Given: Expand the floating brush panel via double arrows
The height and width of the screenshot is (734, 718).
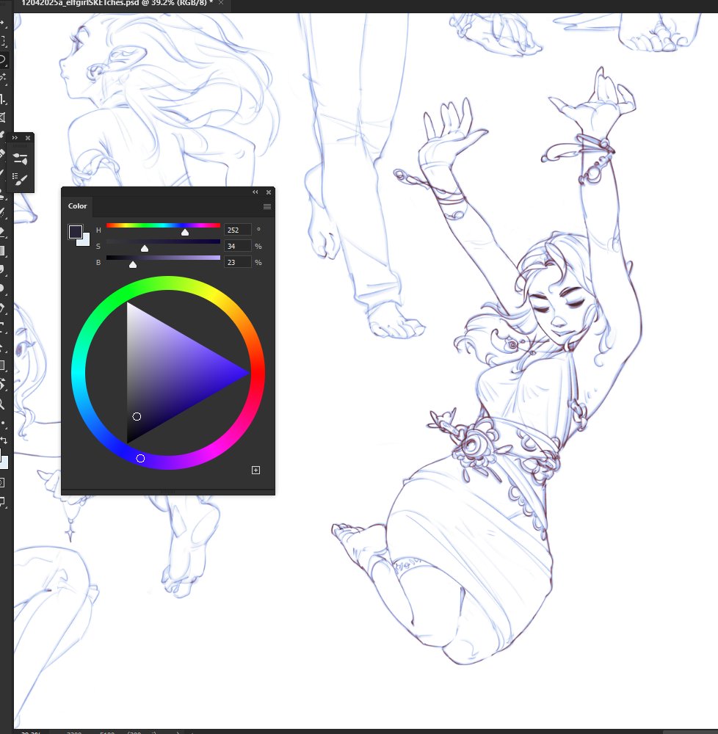Looking at the screenshot, I should pos(15,138).
